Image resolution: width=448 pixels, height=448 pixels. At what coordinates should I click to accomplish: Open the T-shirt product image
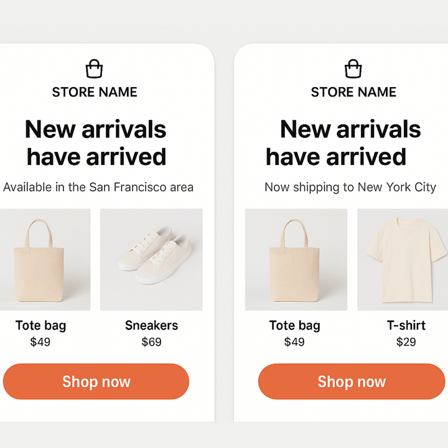[x=403, y=259]
